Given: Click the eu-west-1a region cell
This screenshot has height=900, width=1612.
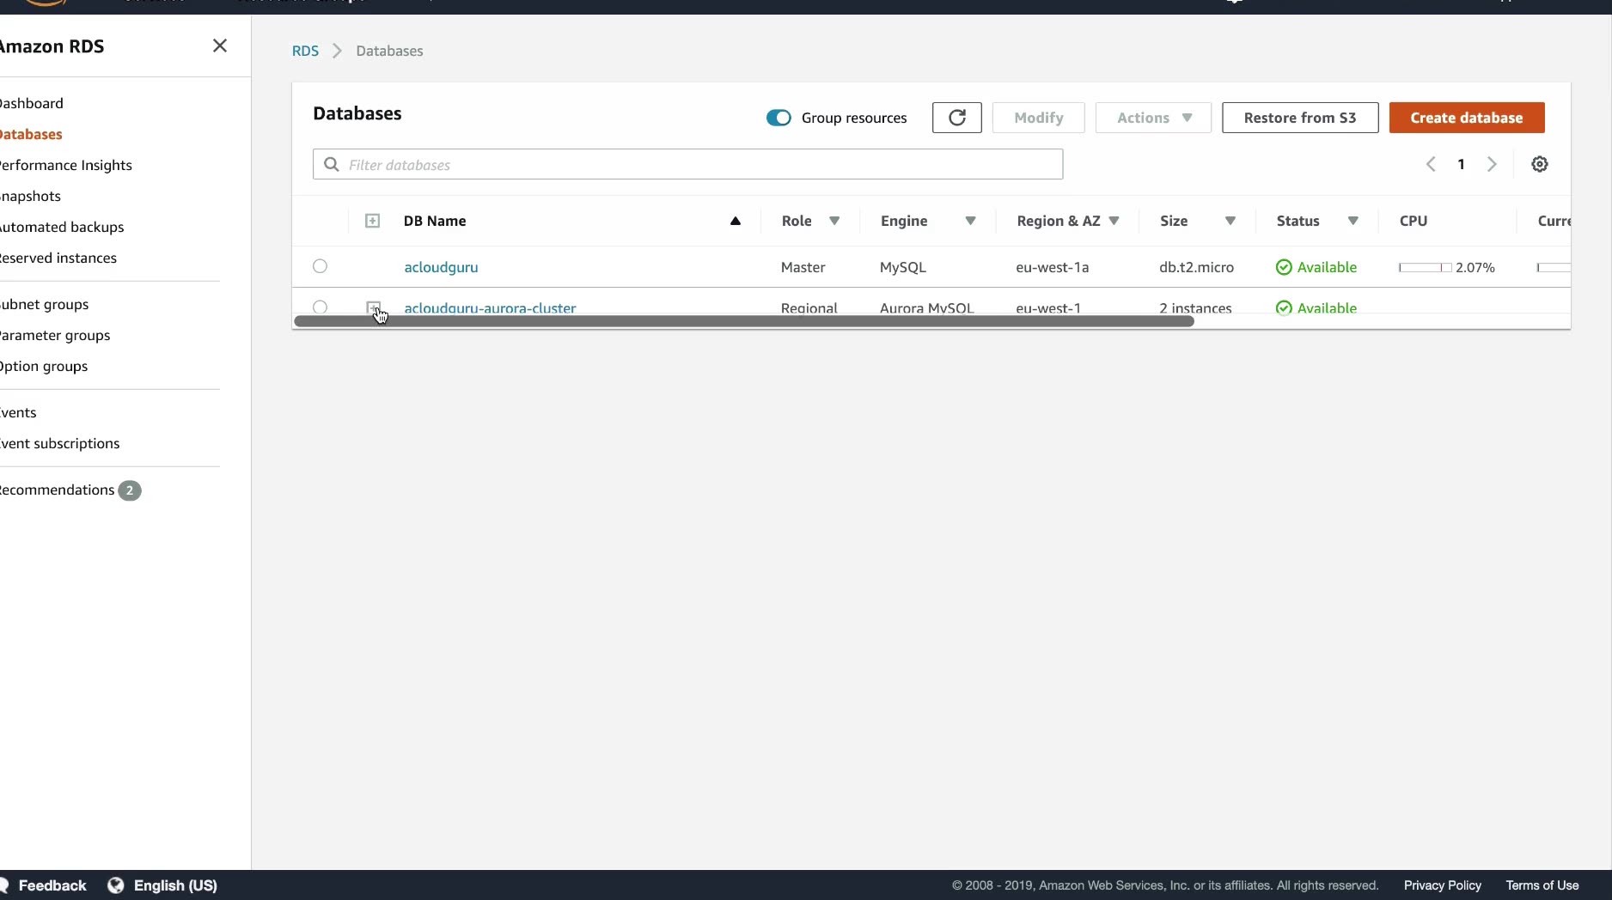Looking at the screenshot, I should coord(1052,267).
